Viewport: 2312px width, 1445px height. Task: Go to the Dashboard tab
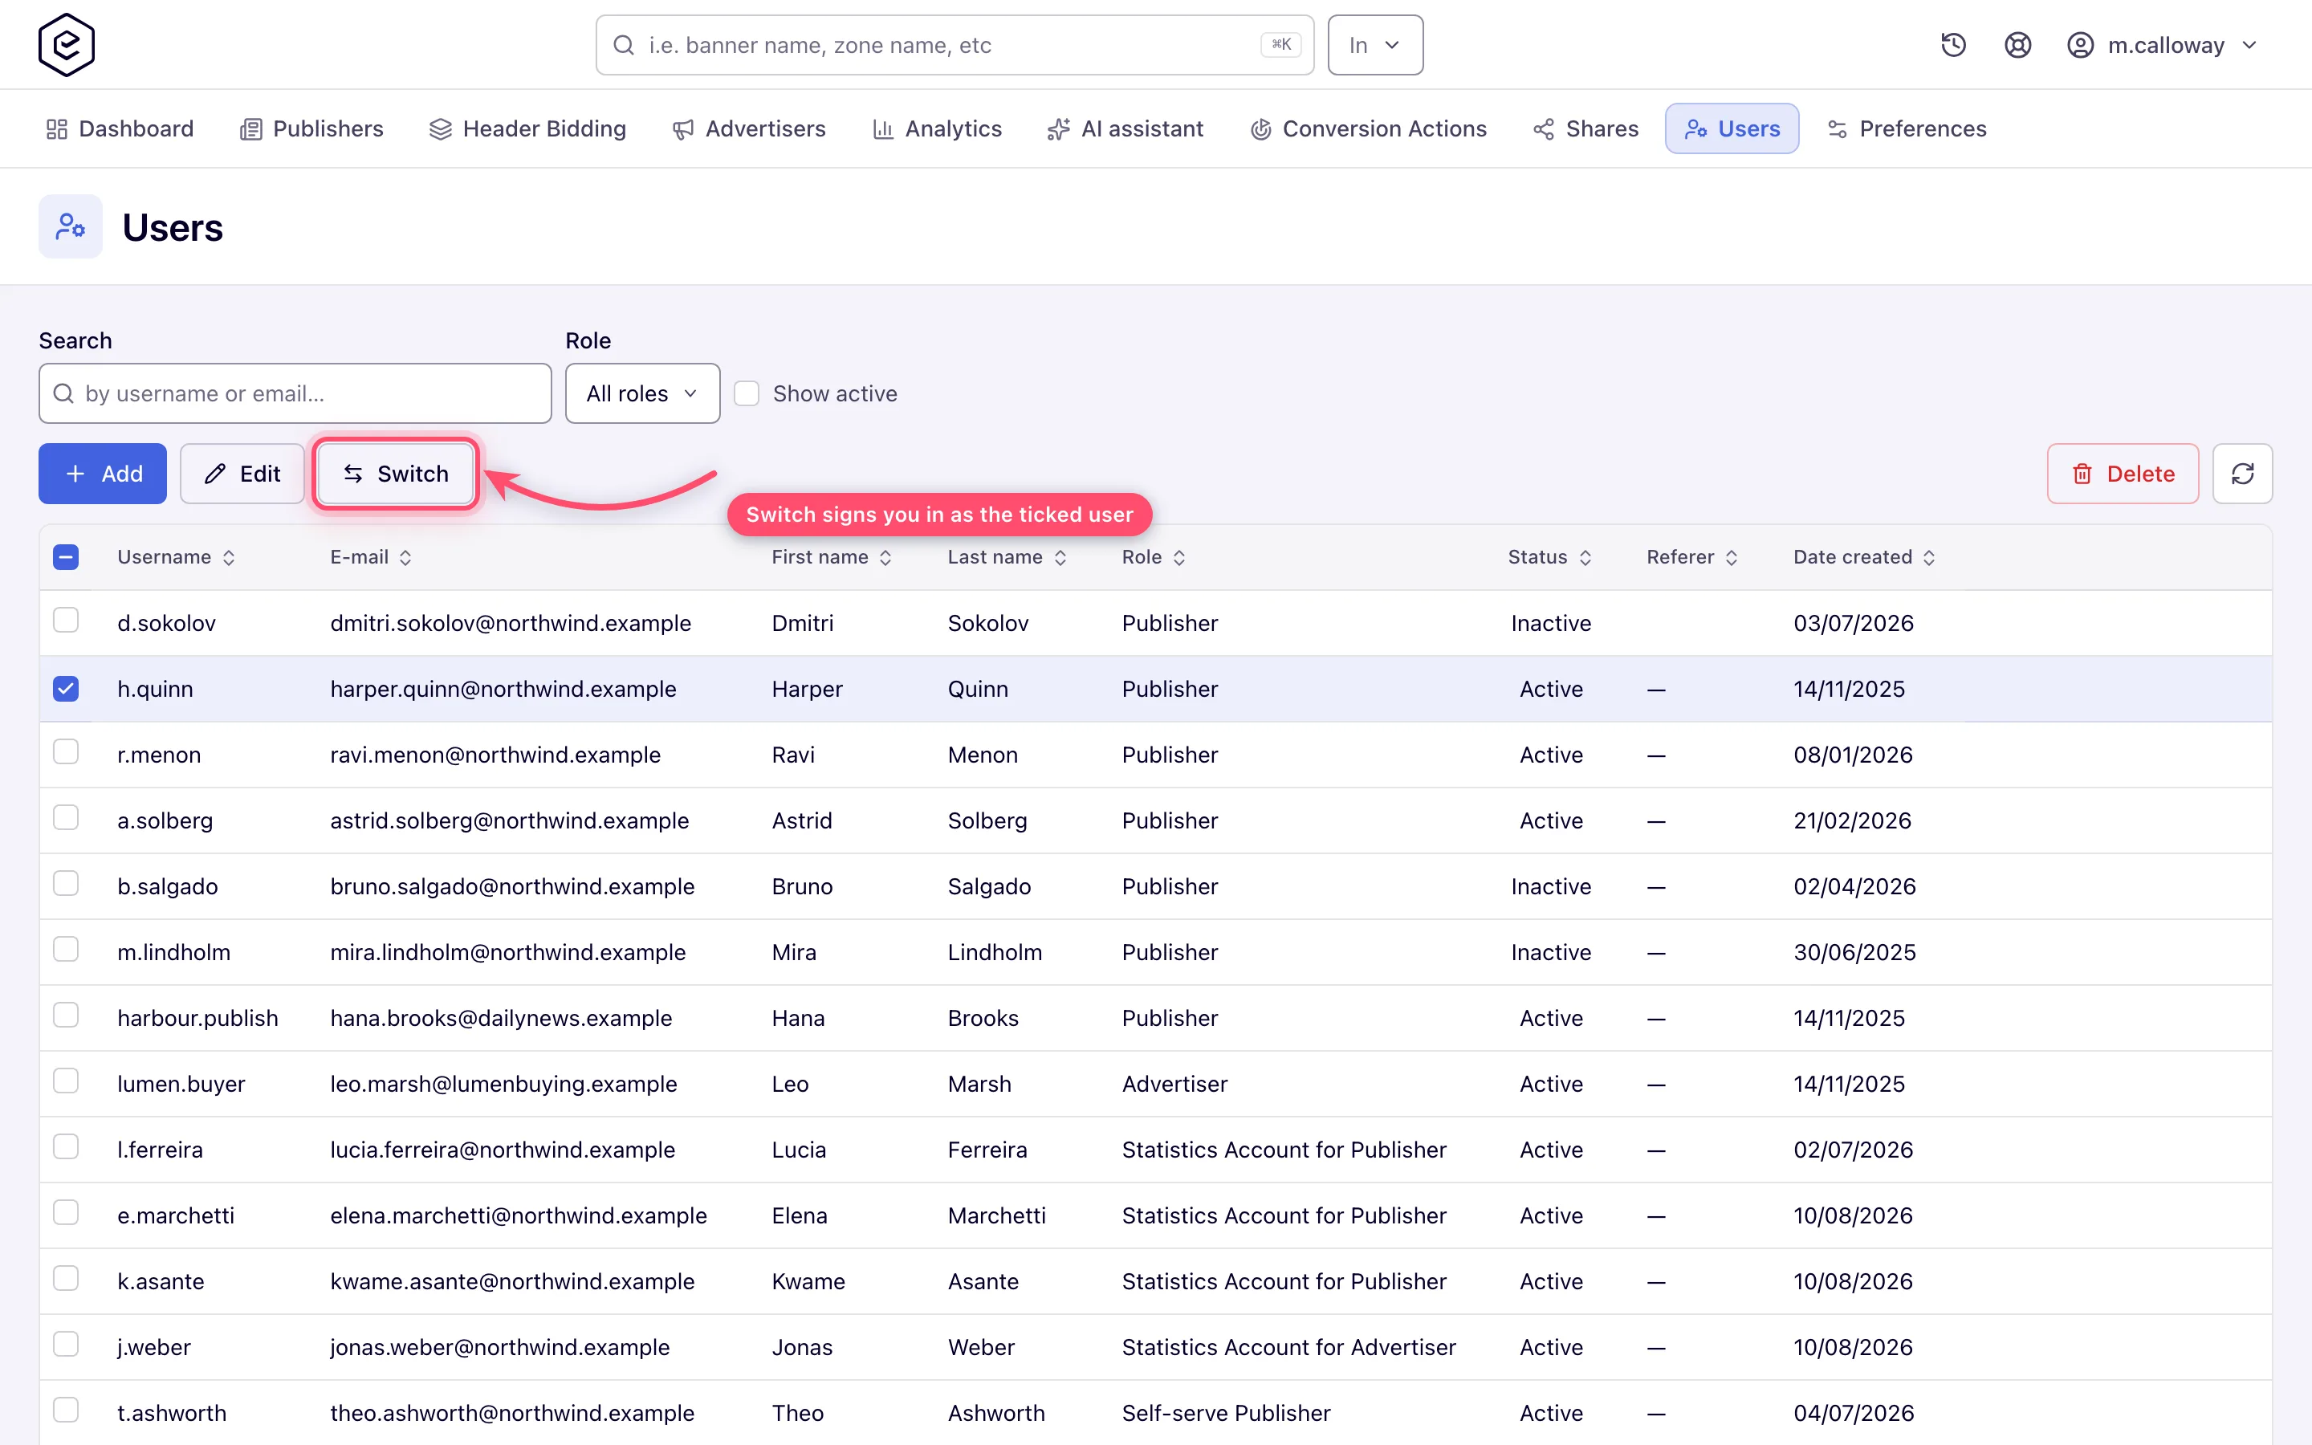[120, 128]
